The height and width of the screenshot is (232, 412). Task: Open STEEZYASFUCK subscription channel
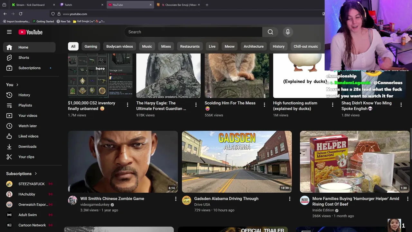pyautogui.click(x=29, y=184)
